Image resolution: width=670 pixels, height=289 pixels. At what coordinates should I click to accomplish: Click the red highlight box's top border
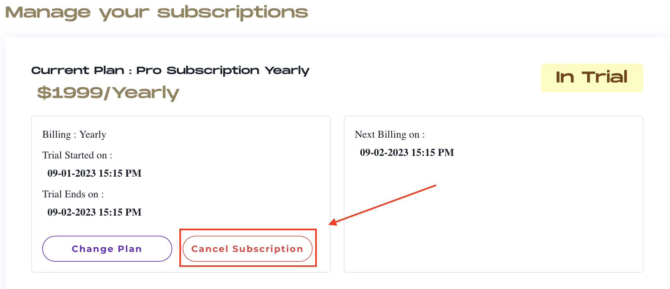pos(248,230)
